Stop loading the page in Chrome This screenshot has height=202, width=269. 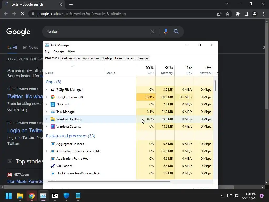pyautogui.click(x=23, y=14)
